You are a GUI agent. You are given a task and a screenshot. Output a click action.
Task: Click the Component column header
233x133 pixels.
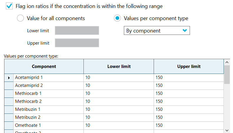[44, 66]
